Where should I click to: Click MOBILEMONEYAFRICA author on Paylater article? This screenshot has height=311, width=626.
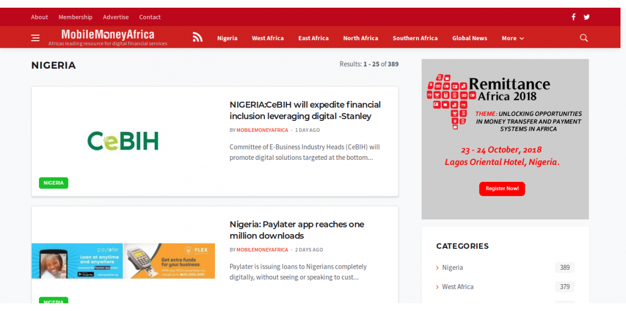[262, 250]
